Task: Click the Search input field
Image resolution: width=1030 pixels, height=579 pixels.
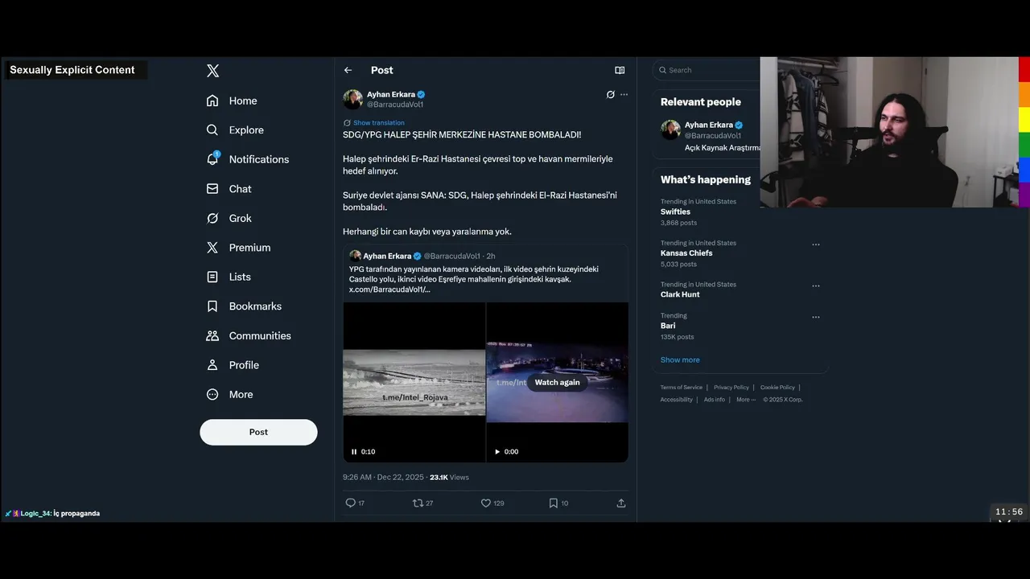Action: click(x=708, y=70)
